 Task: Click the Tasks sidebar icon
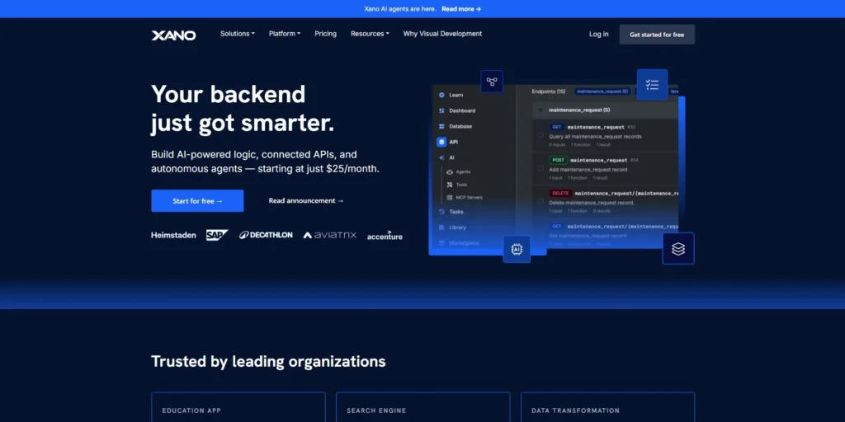(x=442, y=212)
